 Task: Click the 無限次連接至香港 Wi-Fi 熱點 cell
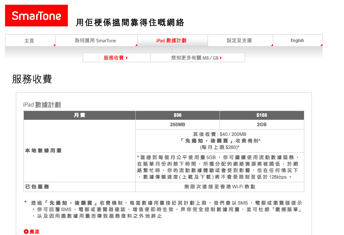pyautogui.click(x=219, y=187)
